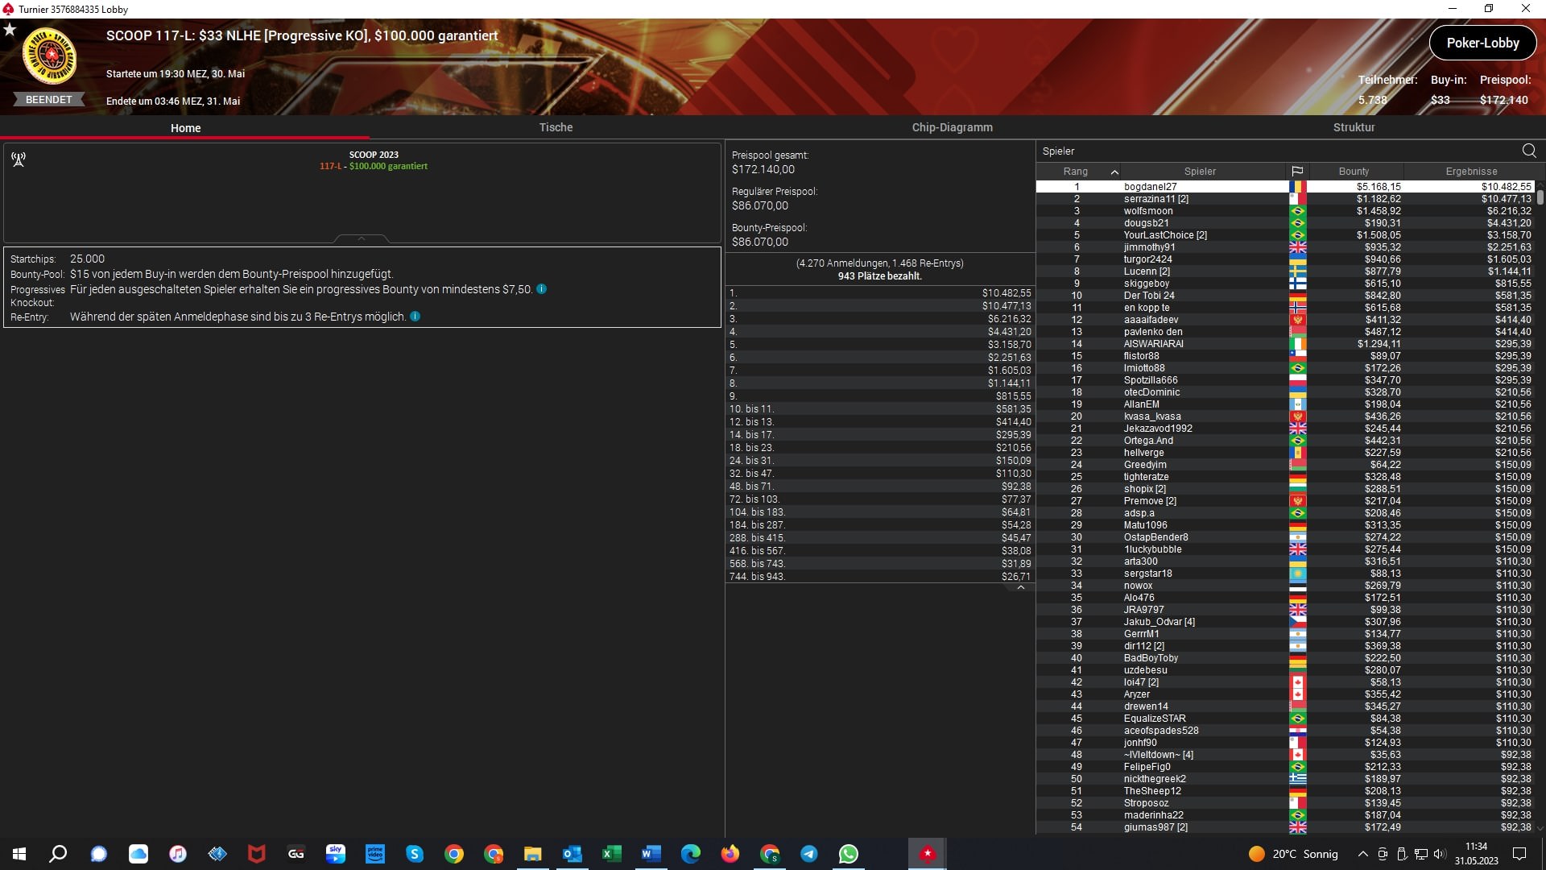Switch to the Home tab
1546x870 pixels.
185,128
